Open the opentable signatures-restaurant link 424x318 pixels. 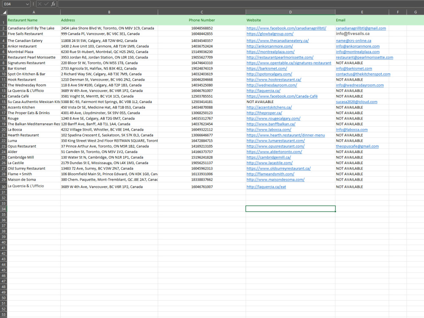[289, 63]
